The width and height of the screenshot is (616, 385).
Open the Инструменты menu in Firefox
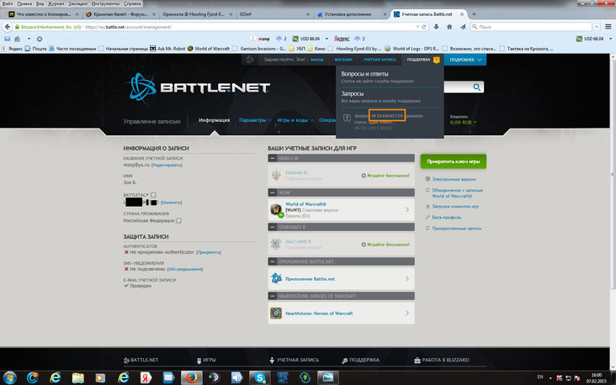pyautogui.click(x=105, y=3)
